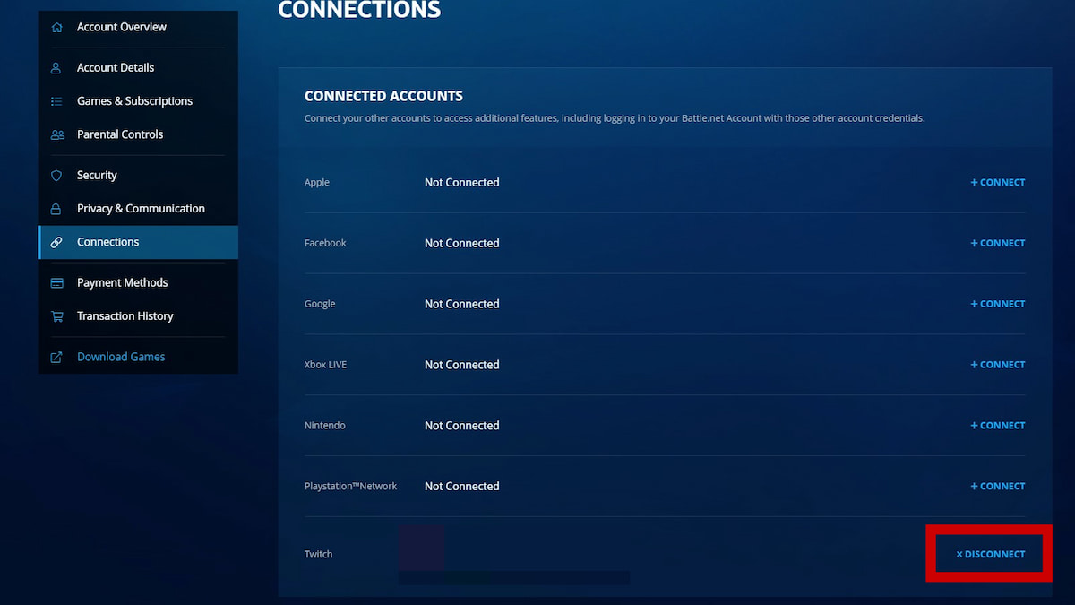
Task: Click the home icon beside Account Overview
Action: pyautogui.click(x=56, y=27)
